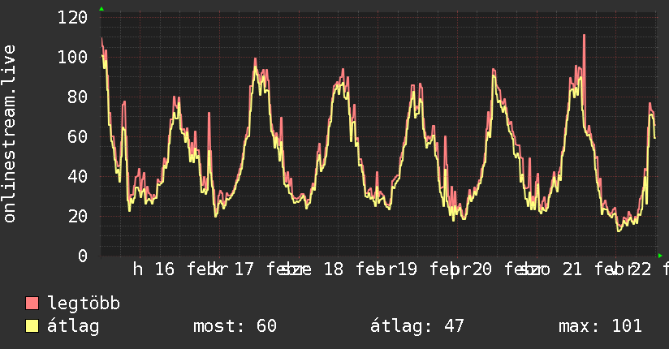
Task: Click the 'max: 101' statistic
Action: tap(600, 326)
